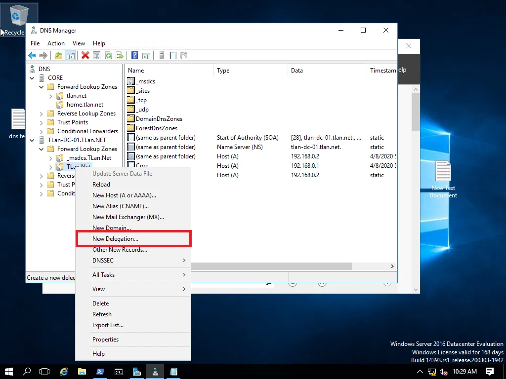Click Properties in the context menu
Screen dimensions: 506x379
coord(133,340)
